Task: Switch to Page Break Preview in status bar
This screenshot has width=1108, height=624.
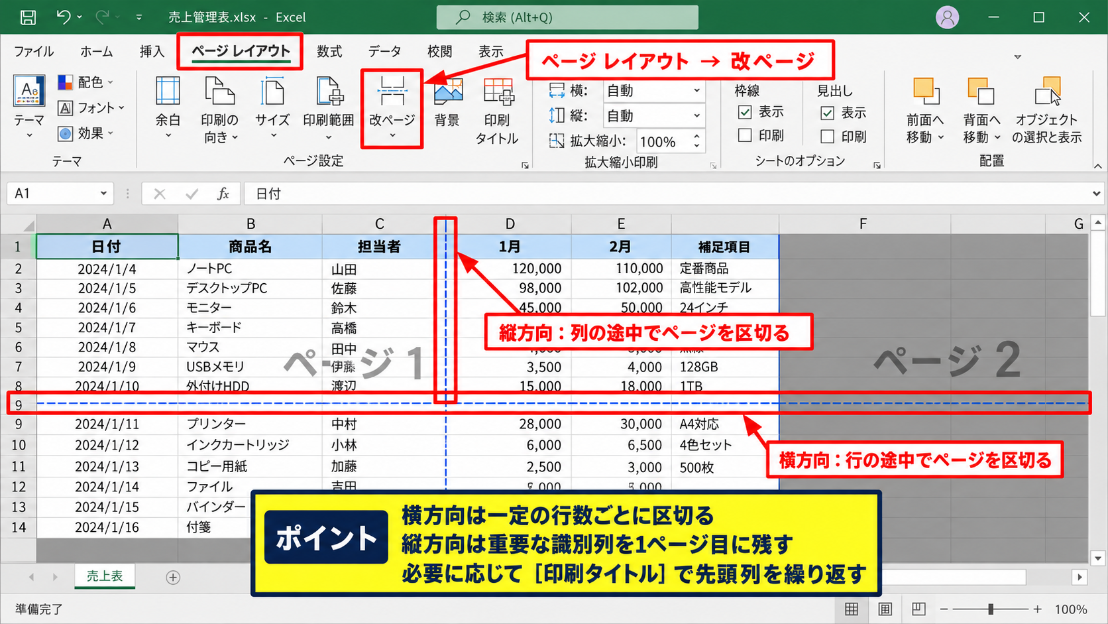Action: pos(918,609)
